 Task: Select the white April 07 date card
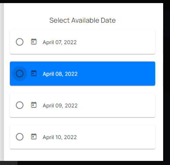pyautogui.click(x=83, y=42)
